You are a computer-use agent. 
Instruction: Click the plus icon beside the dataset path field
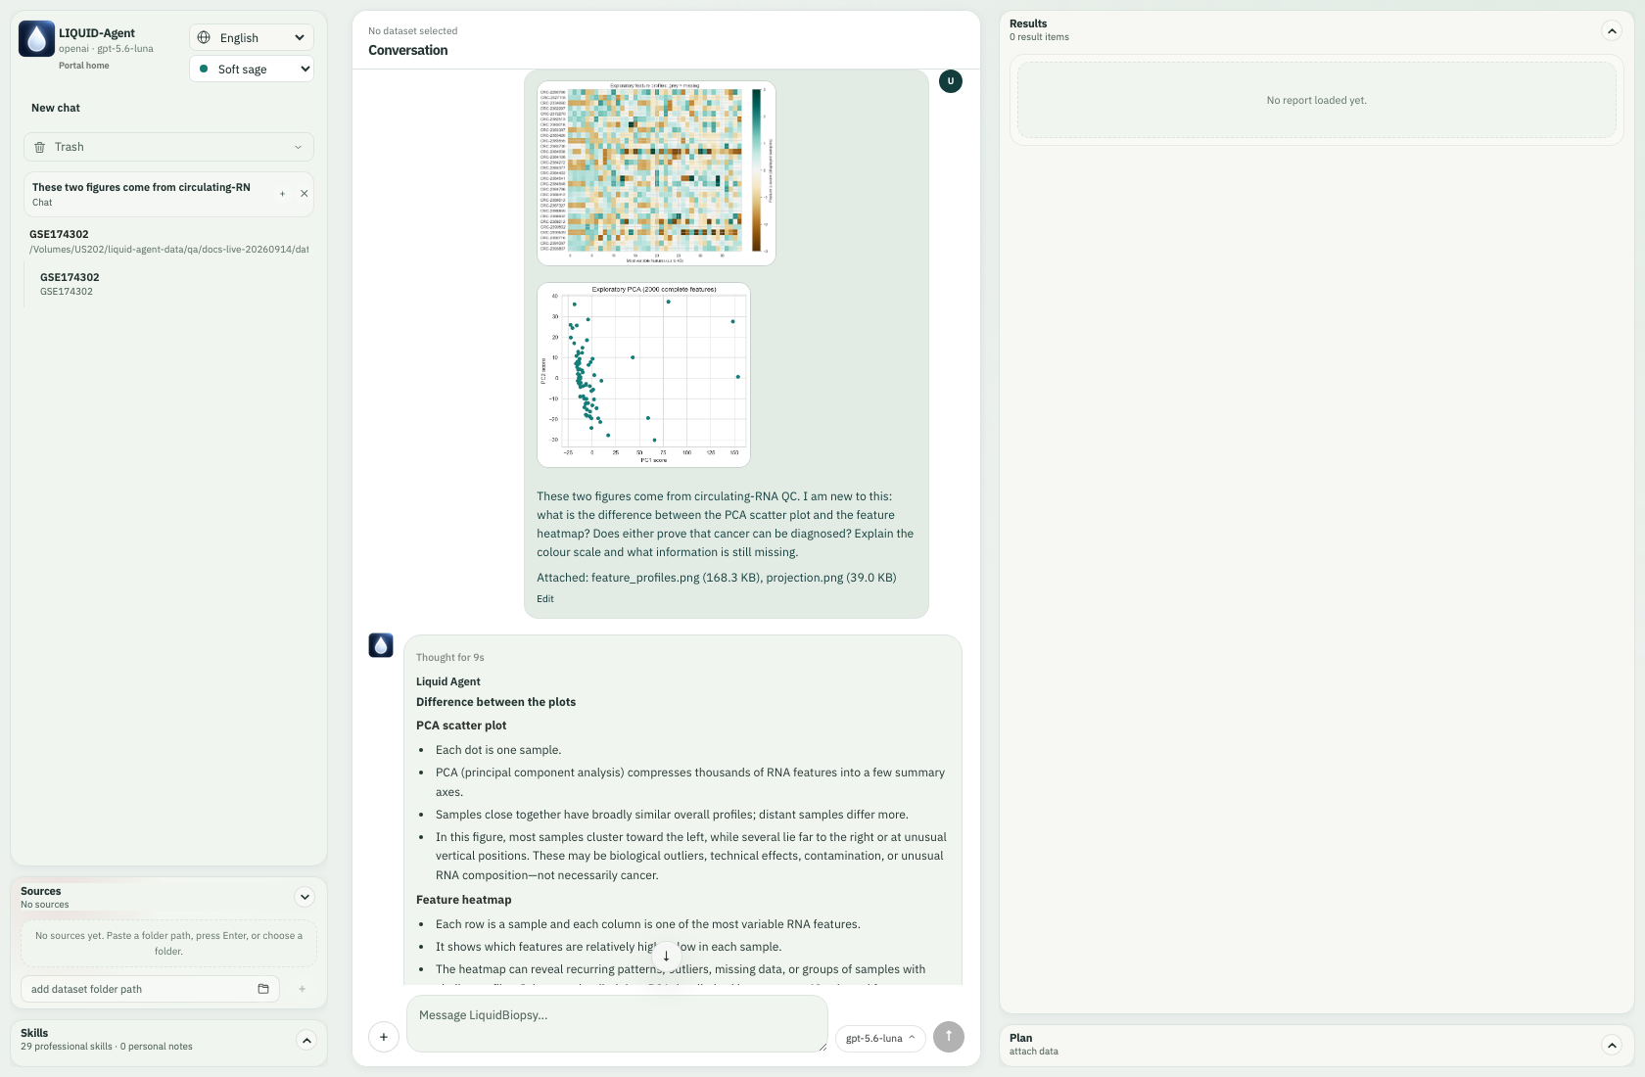[x=302, y=989]
